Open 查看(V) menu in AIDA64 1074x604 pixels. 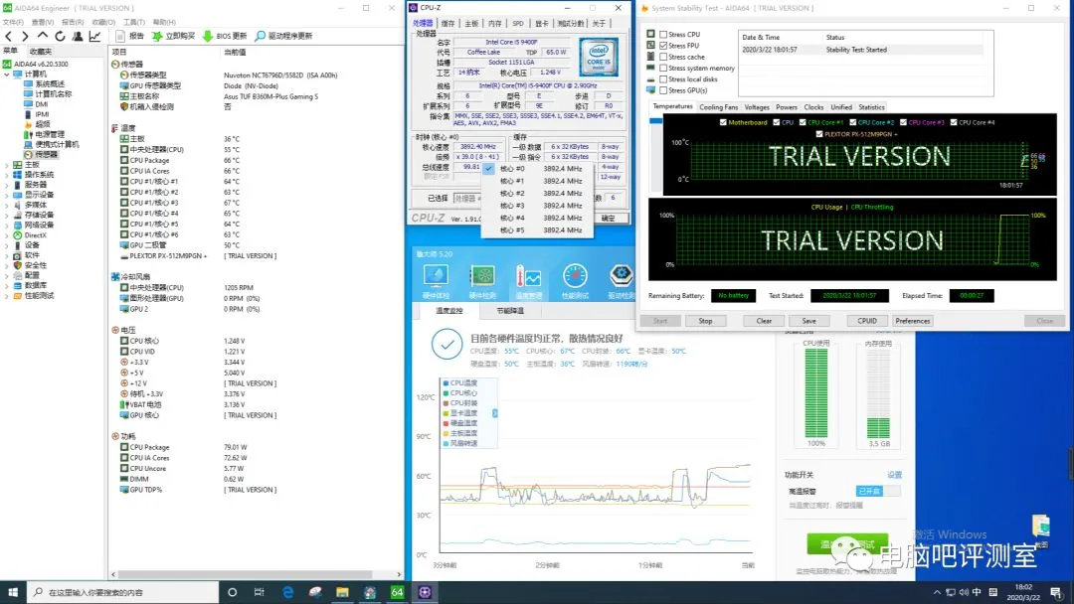pos(43,22)
